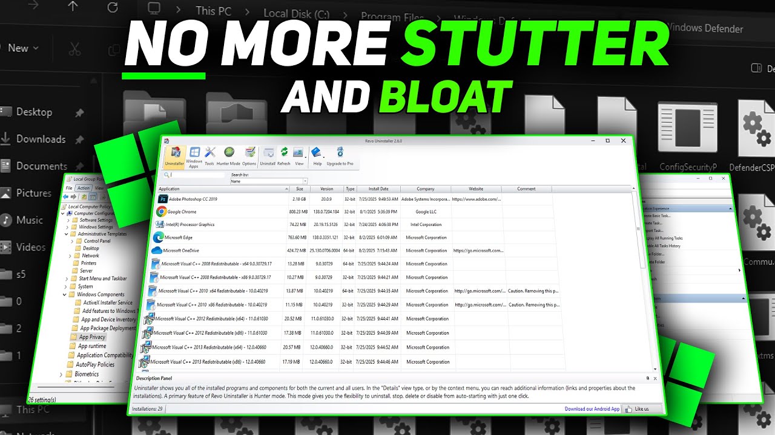This screenshot has height=435, width=775.
Task: Click the Explorer refresh button
Action: [113, 8]
